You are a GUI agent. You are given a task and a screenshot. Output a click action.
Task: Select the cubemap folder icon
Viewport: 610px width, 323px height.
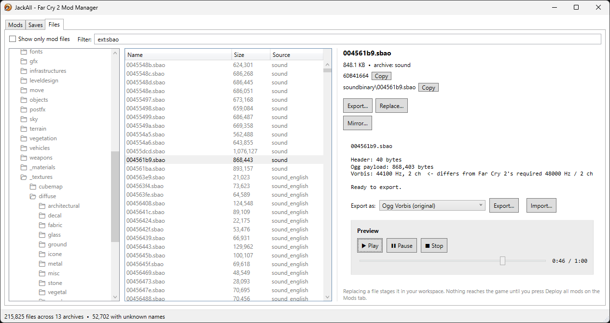coord(33,187)
